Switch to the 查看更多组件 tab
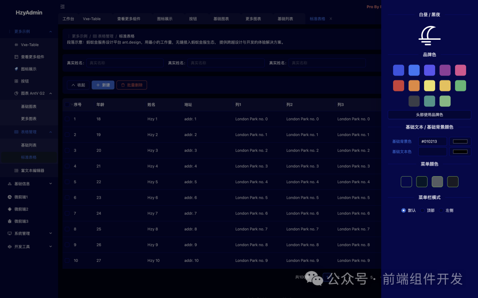Image resolution: width=478 pixels, height=298 pixels. click(129, 19)
